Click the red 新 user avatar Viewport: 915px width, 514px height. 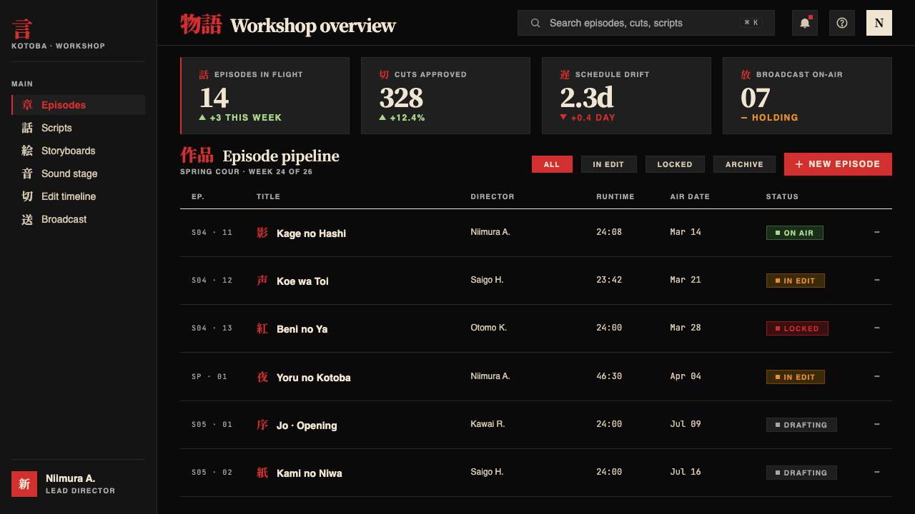[x=24, y=484]
